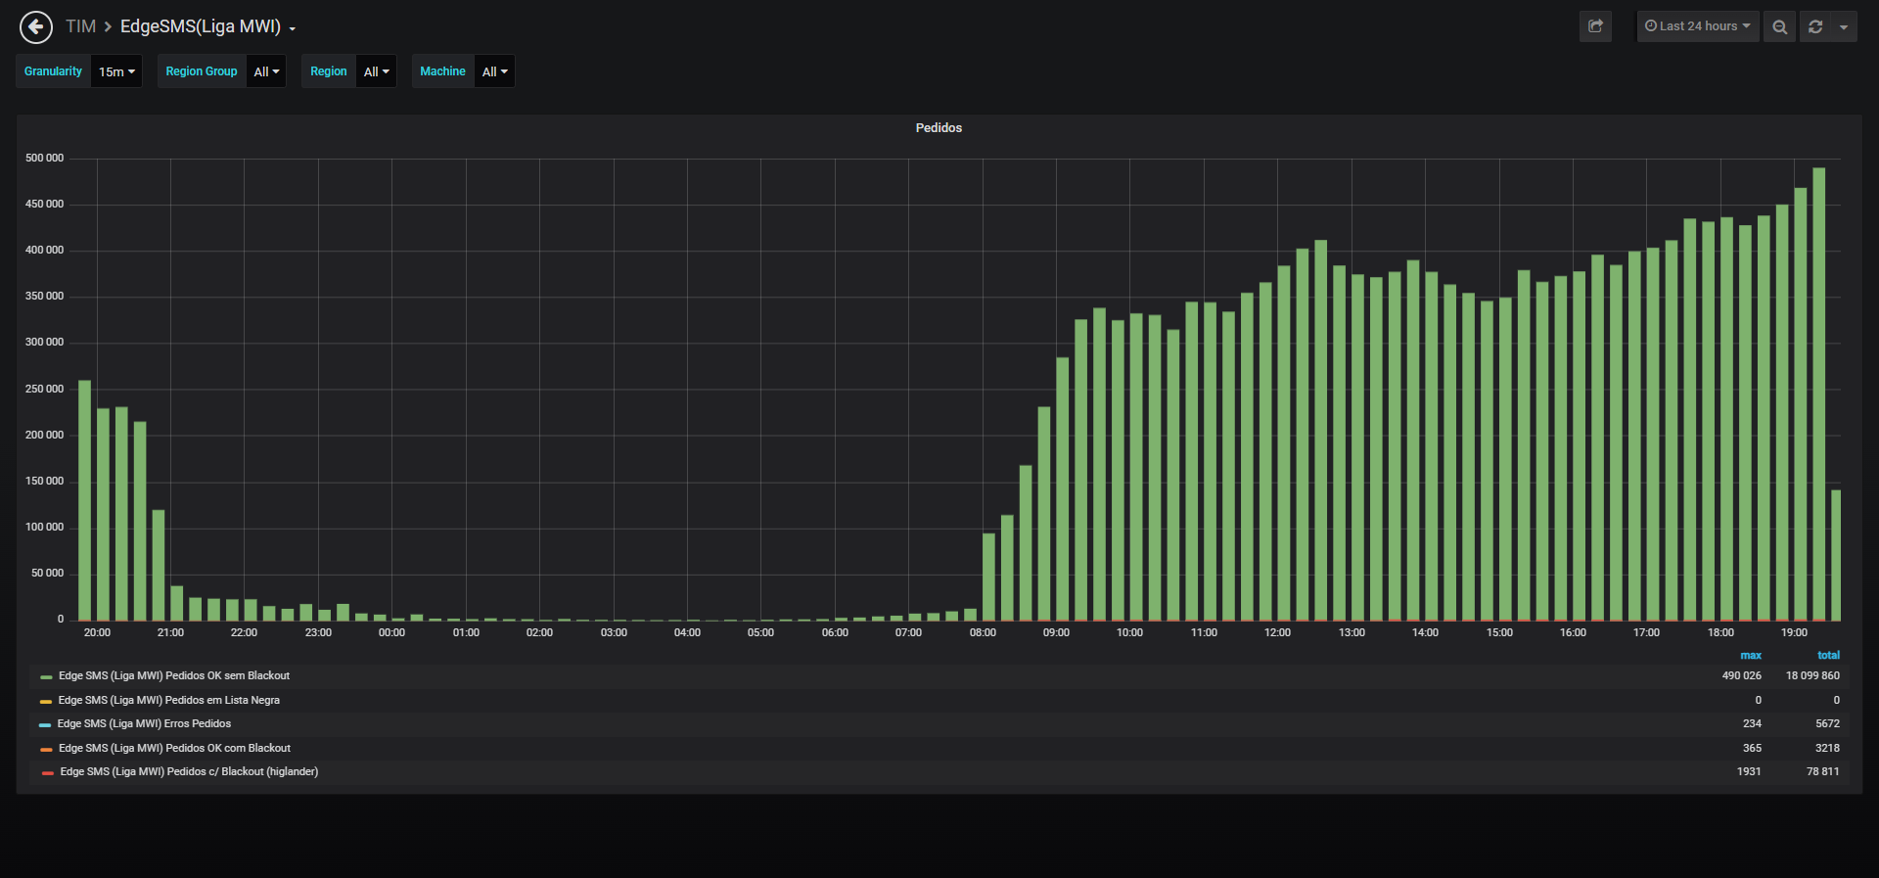Open the Pedidos panel title menu
Screen dimensions: 1879x878
939,128
